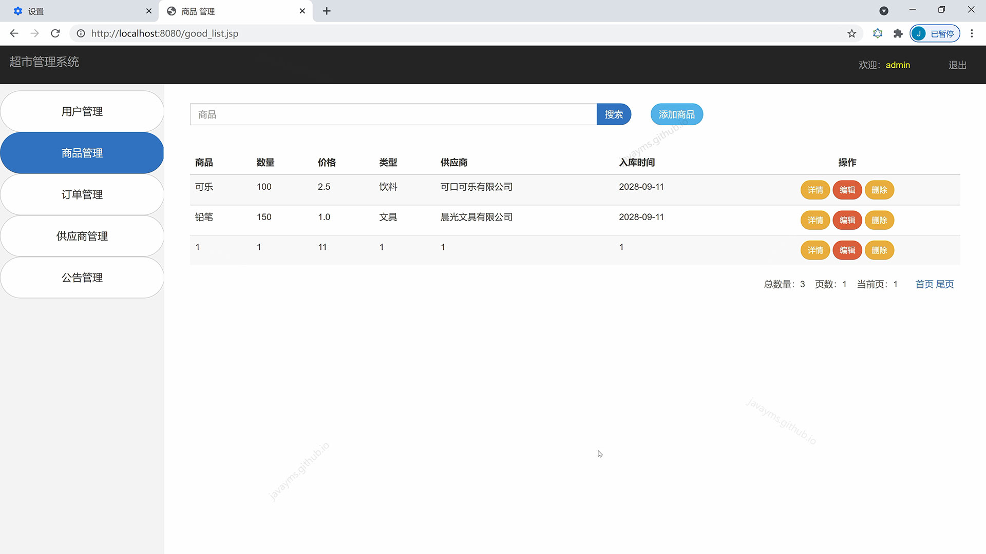Open the extensions puzzle icon
986x554 pixels.
click(898, 33)
